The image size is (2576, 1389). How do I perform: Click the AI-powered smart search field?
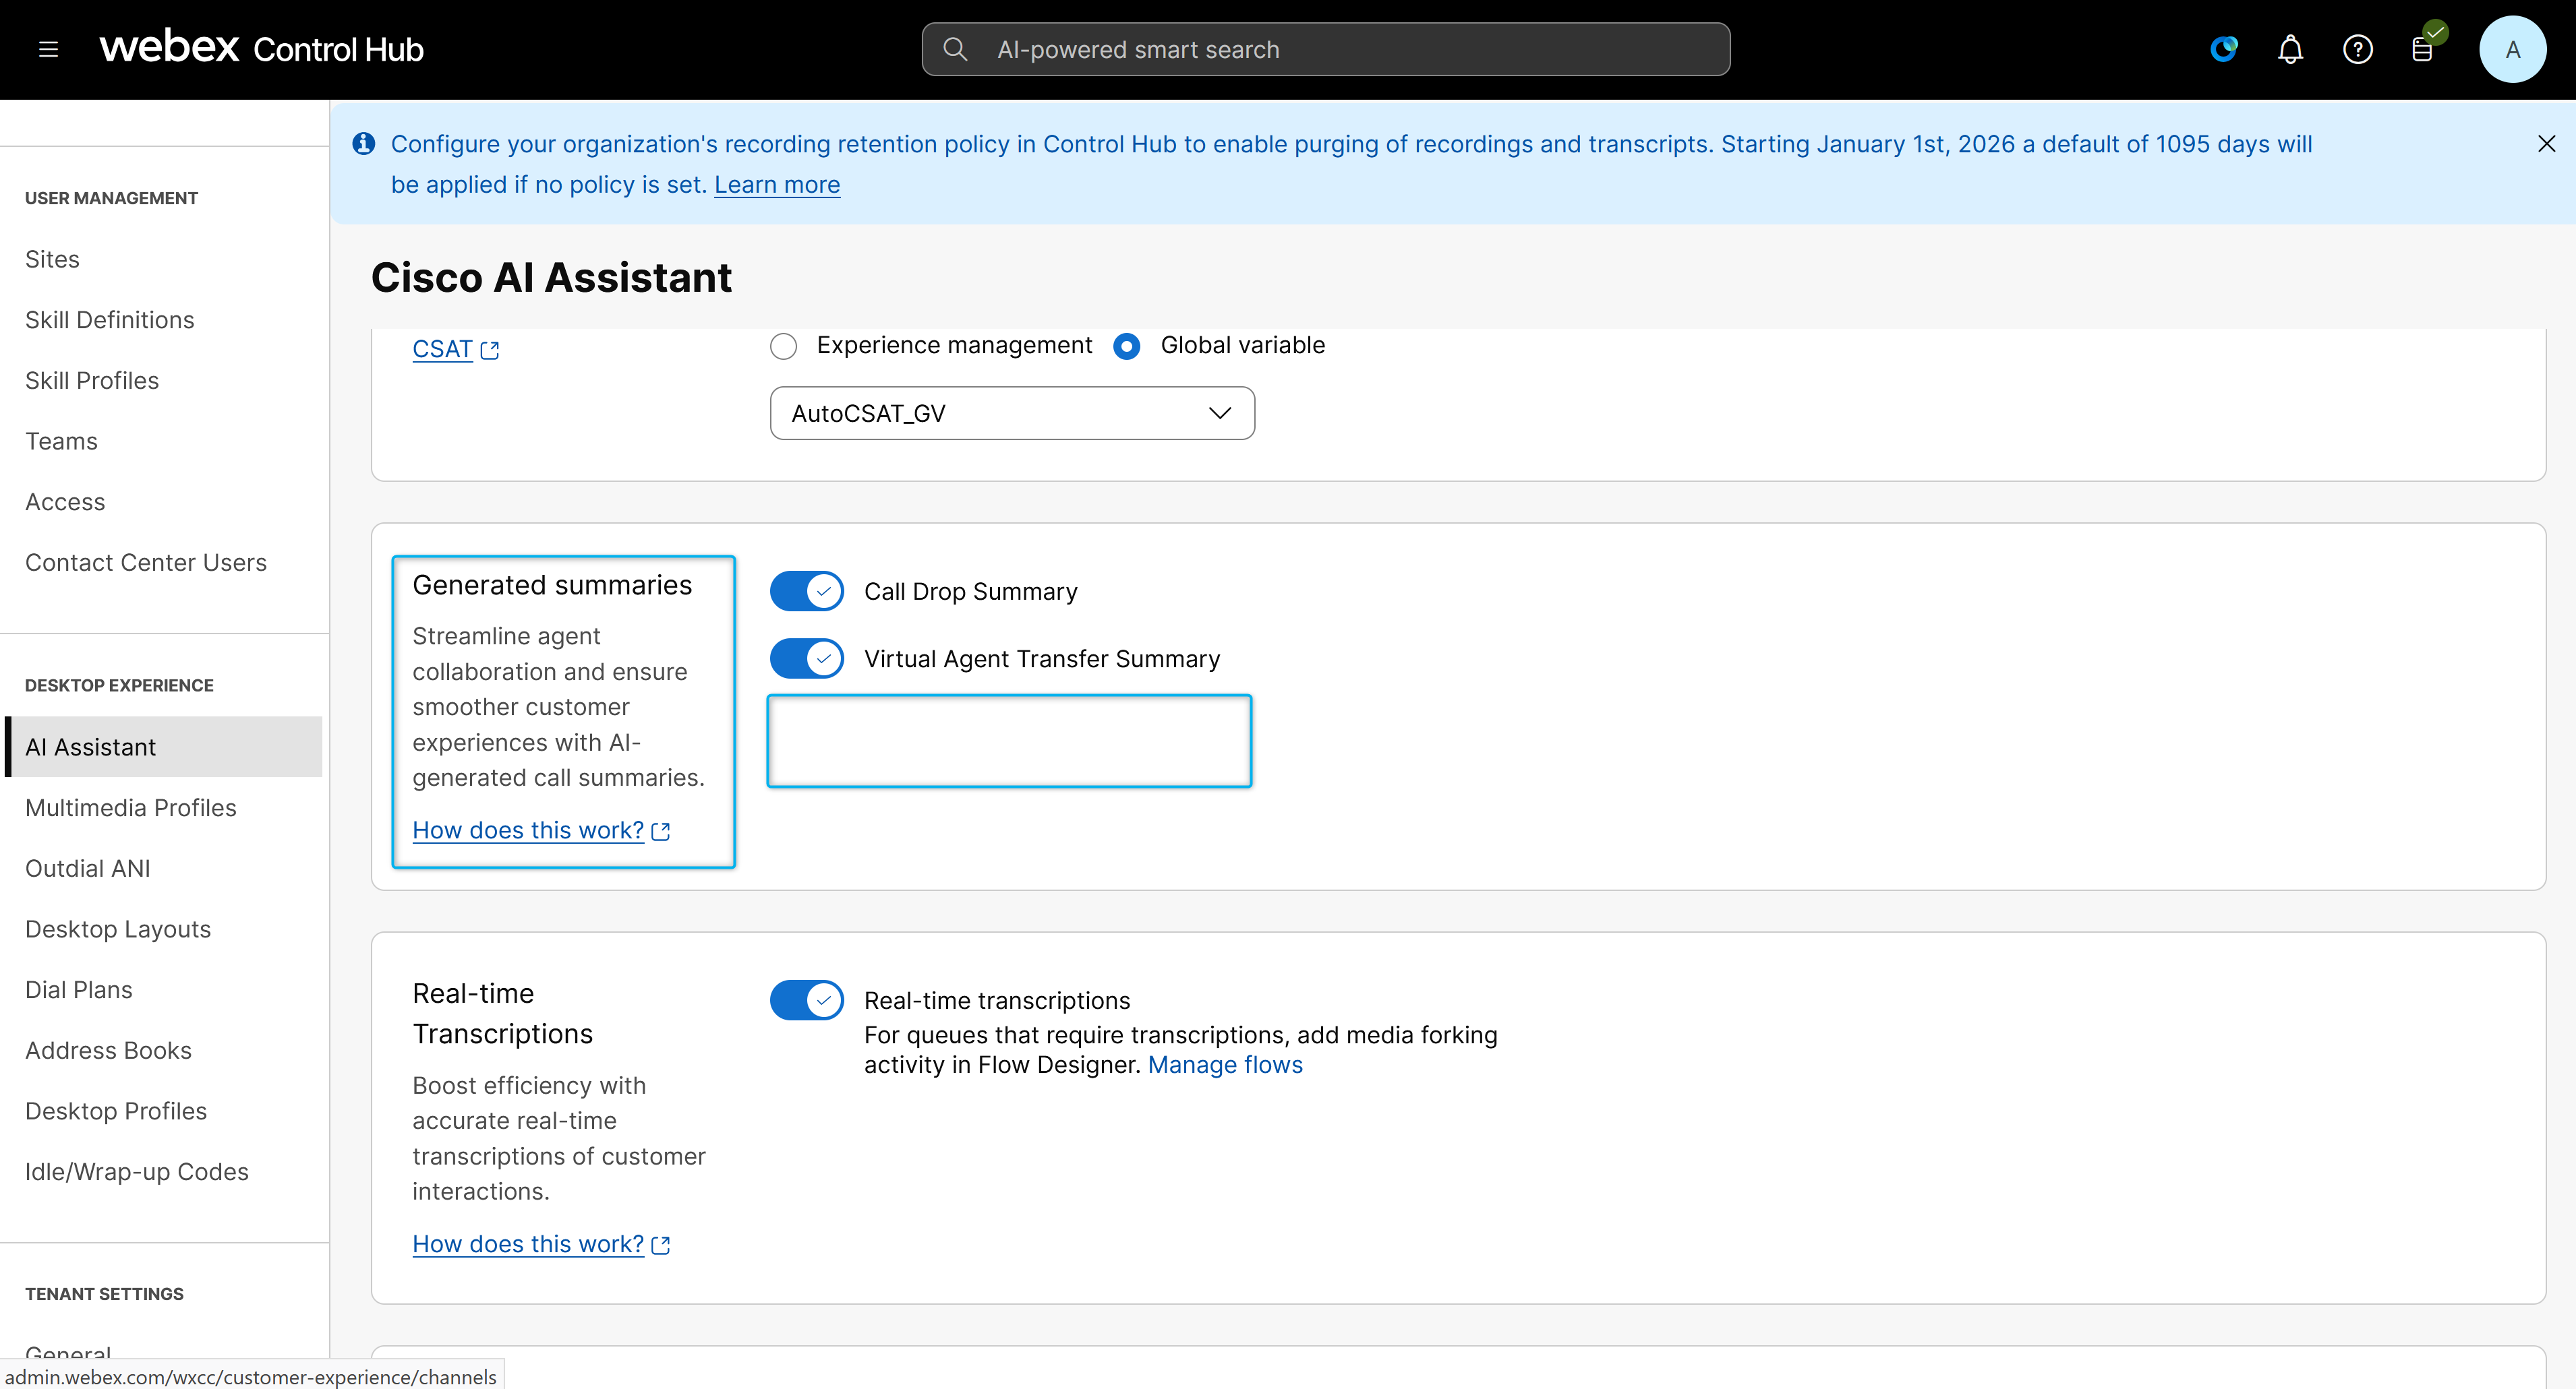coord(1340,49)
